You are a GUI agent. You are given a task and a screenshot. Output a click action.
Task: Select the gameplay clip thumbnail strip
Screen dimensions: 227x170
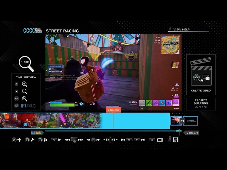click(51, 121)
